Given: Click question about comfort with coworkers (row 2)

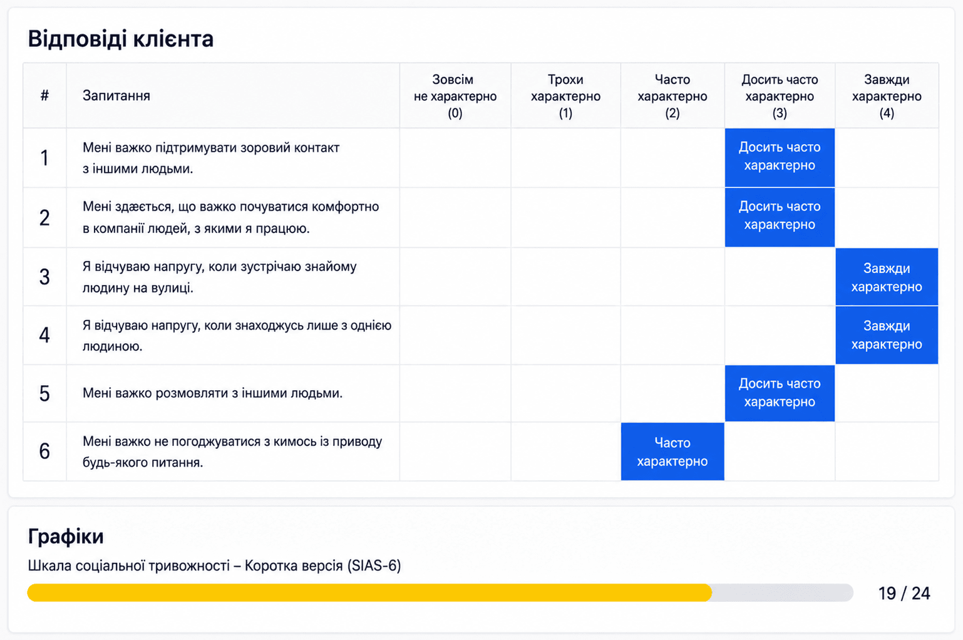Looking at the screenshot, I should pyautogui.click(x=231, y=217).
